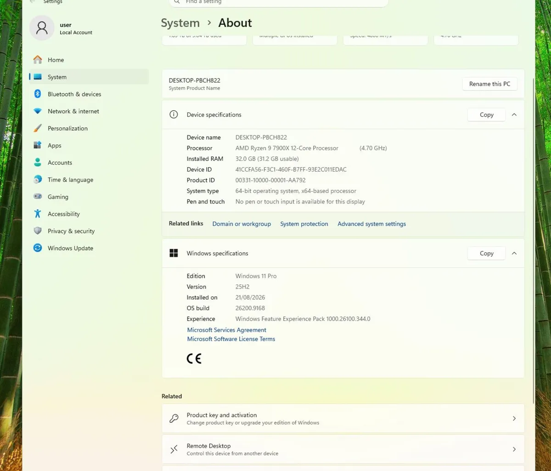
Task: Click the OS build value 26200.9168
Action: pyautogui.click(x=250, y=308)
